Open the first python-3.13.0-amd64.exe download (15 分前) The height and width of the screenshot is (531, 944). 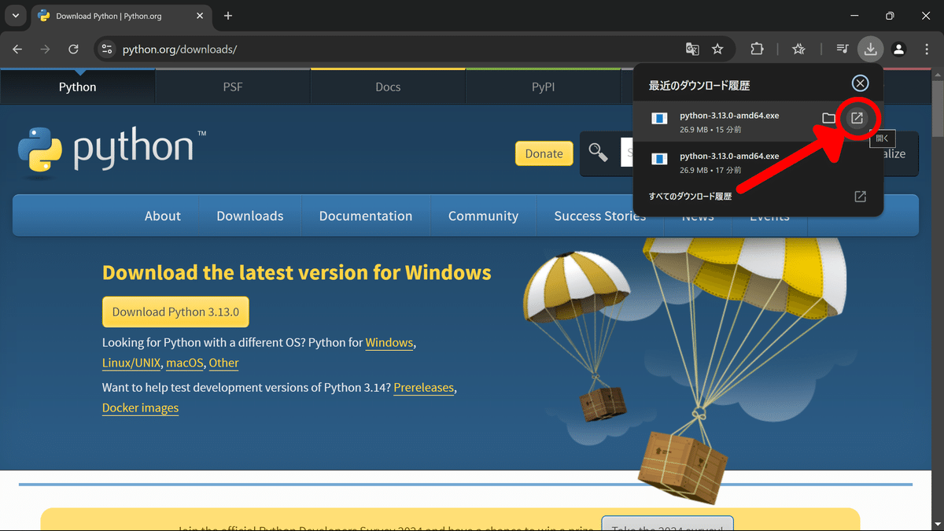[x=857, y=118]
